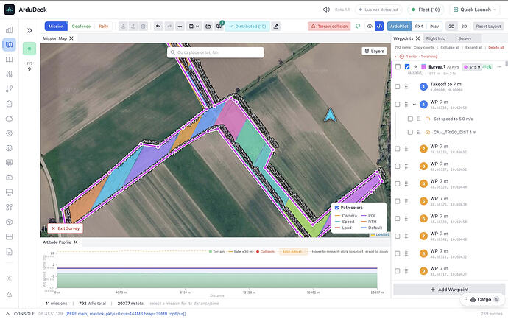The image size is (508, 319).
Task: Click the ArduDeck logo icon
Action: point(9,10)
